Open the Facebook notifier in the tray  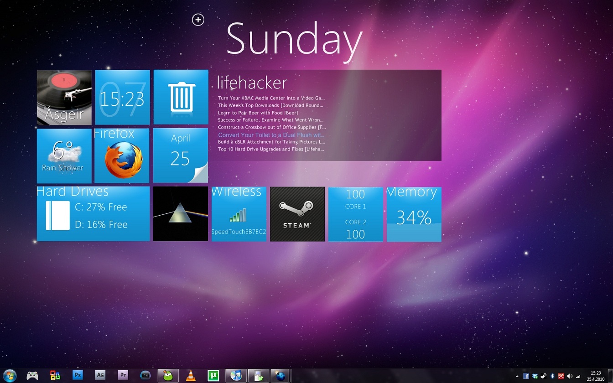526,376
